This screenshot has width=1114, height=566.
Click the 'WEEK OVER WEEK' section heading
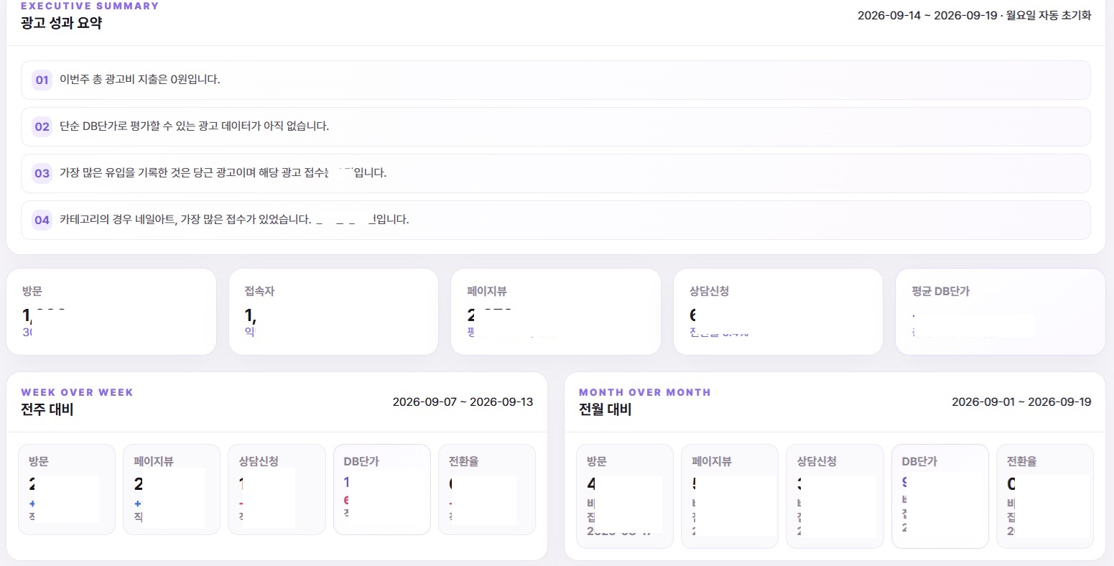click(x=77, y=392)
